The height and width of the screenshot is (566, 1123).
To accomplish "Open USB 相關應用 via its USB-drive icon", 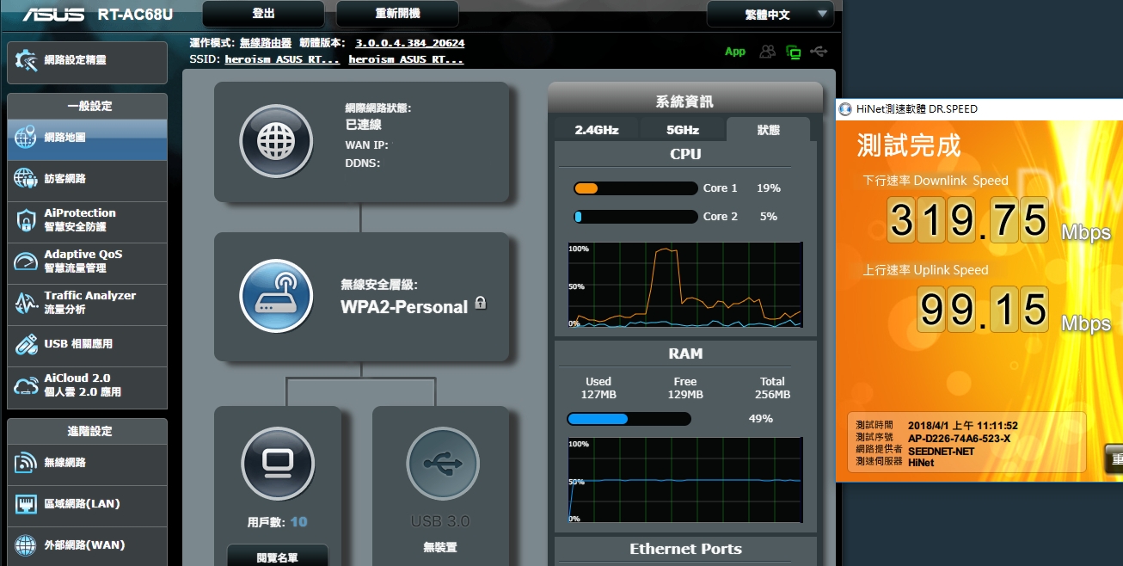I will (x=26, y=344).
